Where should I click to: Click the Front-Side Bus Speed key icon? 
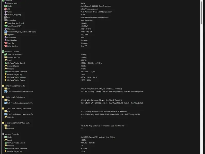click(x=6, y=23)
